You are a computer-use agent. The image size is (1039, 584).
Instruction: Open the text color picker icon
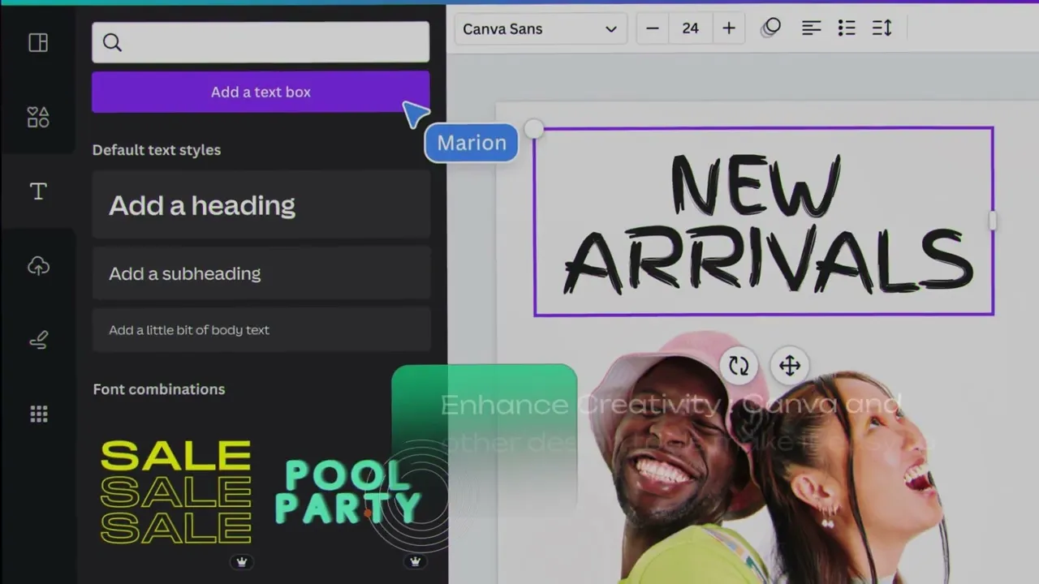771,28
